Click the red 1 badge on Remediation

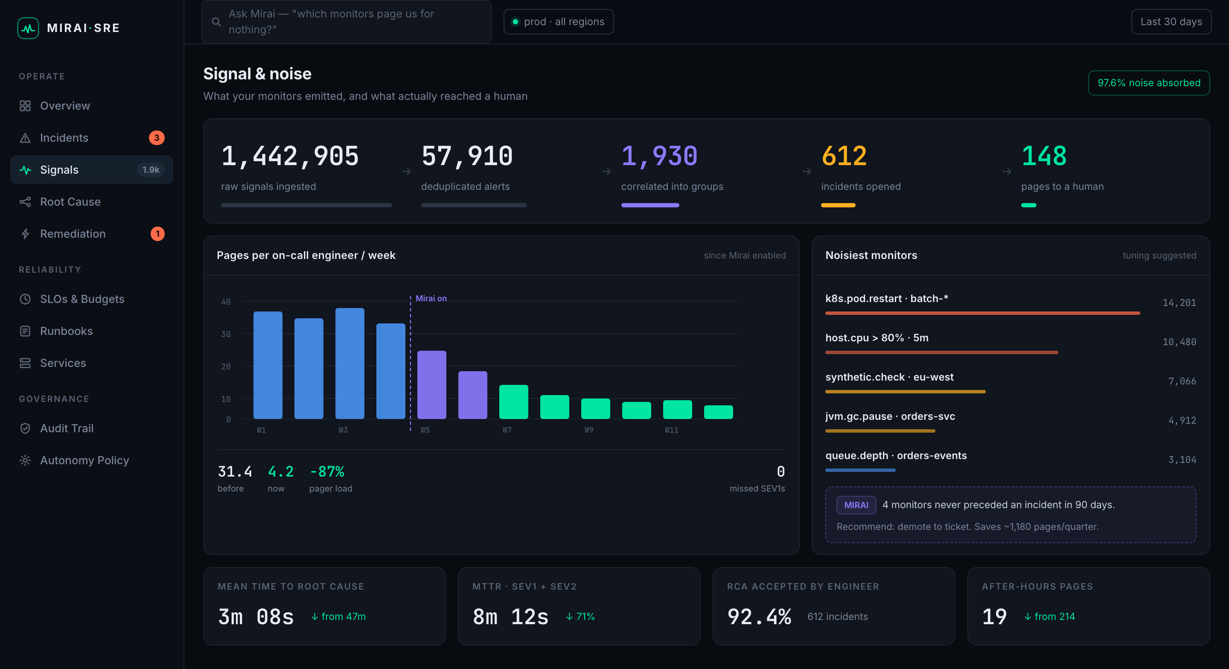pyautogui.click(x=157, y=234)
